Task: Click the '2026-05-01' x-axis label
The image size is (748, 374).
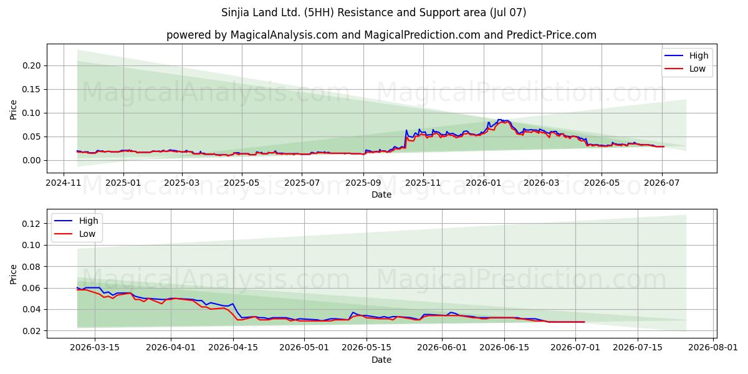Action: coord(305,348)
